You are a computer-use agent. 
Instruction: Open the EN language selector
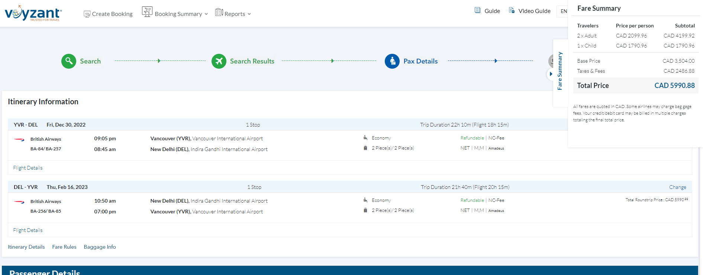click(x=564, y=11)
